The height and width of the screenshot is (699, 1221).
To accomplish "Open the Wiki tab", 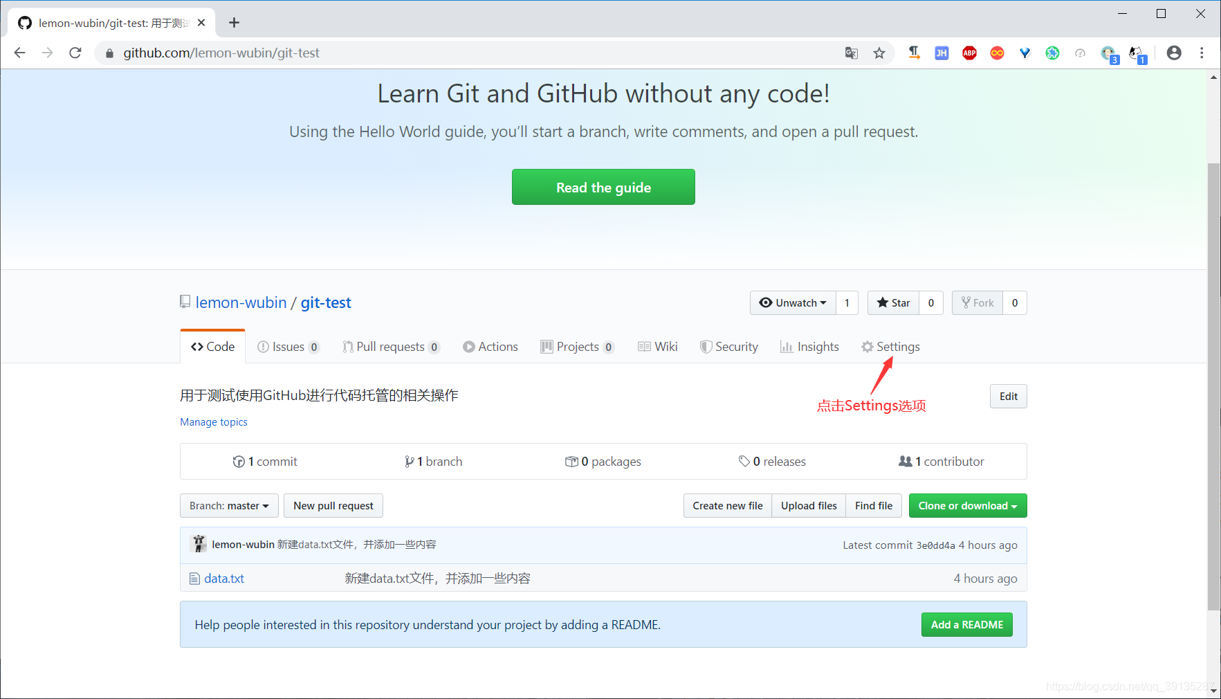I will (x=658, y=347).
